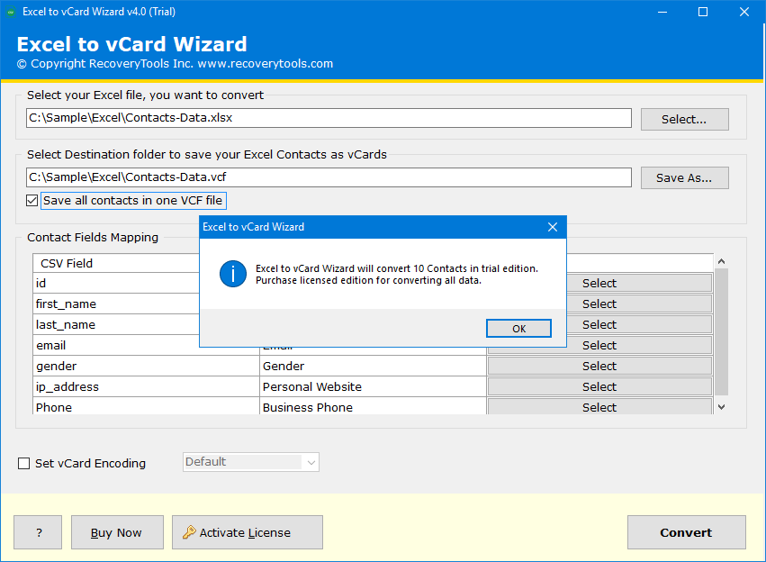Click Select button in email row
The width and height of the screenshot is (766, 562).
pos(599,346)
